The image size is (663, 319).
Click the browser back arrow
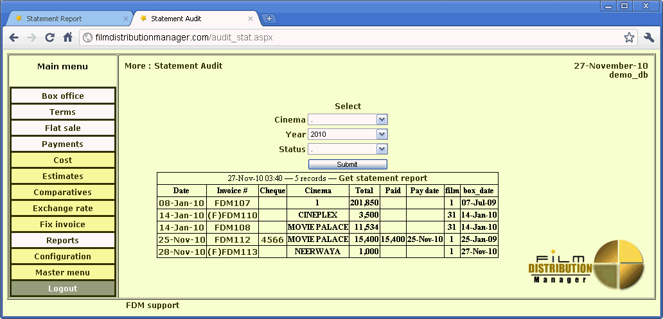(x=13, y=38)
